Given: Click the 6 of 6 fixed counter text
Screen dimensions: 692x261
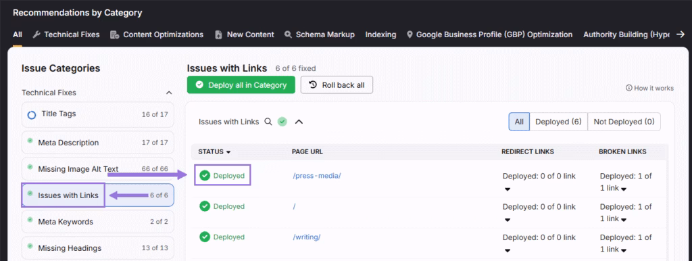Looking at the screenshot, I should tap(296, 68).
